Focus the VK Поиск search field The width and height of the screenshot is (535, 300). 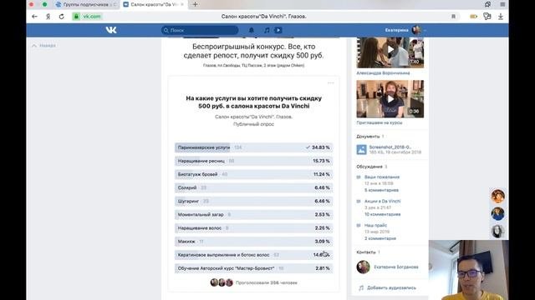click(200, 30)
